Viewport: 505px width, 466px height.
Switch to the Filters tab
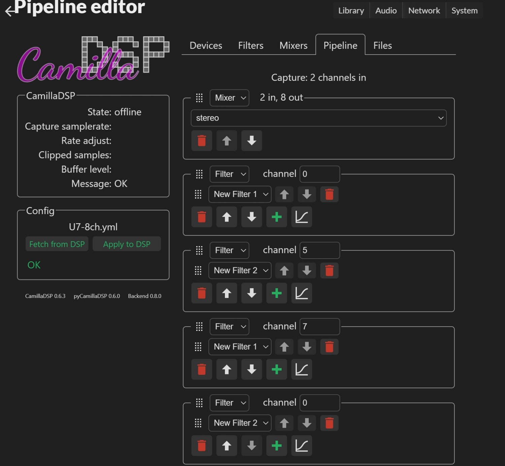(251, 45)
